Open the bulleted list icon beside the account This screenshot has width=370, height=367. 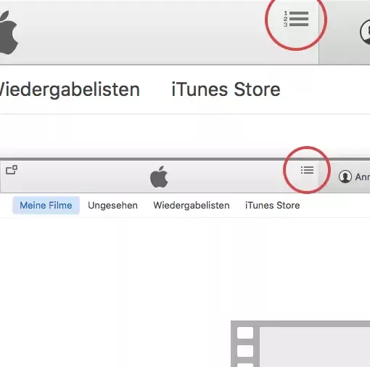307,170
